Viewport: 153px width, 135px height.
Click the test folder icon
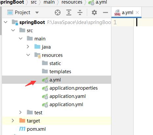[30, 112]
